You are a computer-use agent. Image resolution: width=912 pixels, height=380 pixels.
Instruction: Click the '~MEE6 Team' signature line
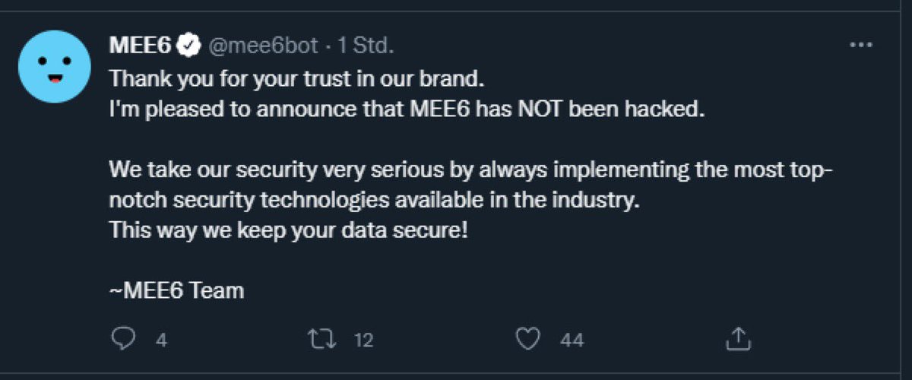point(177,290)
